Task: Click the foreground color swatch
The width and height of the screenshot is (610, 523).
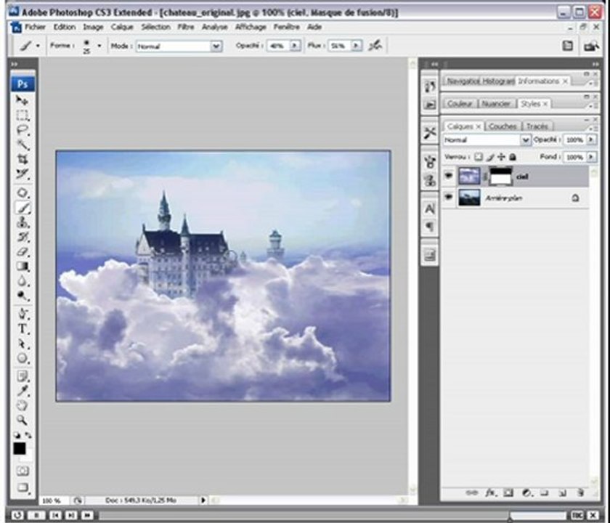Action: coord(20,449)
